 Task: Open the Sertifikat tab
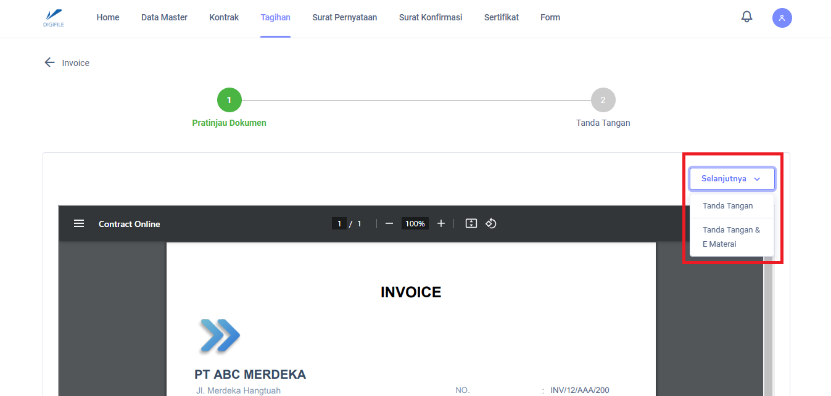coord(501,17)
